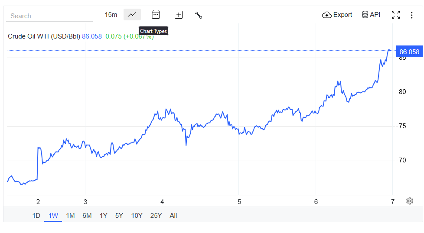Click the 75 label on price axis
The width and height of the screenshot is (424, 233).
click(x=402, y=126)
